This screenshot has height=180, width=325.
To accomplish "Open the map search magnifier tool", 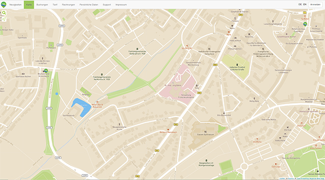I will (4, 13).
